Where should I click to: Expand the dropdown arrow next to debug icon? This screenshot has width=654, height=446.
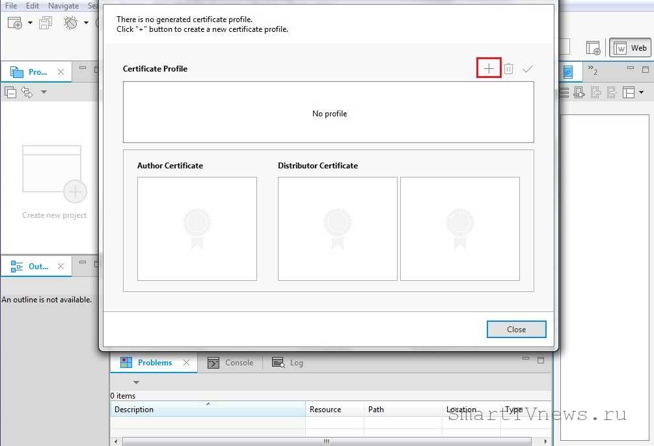(86, 23)
